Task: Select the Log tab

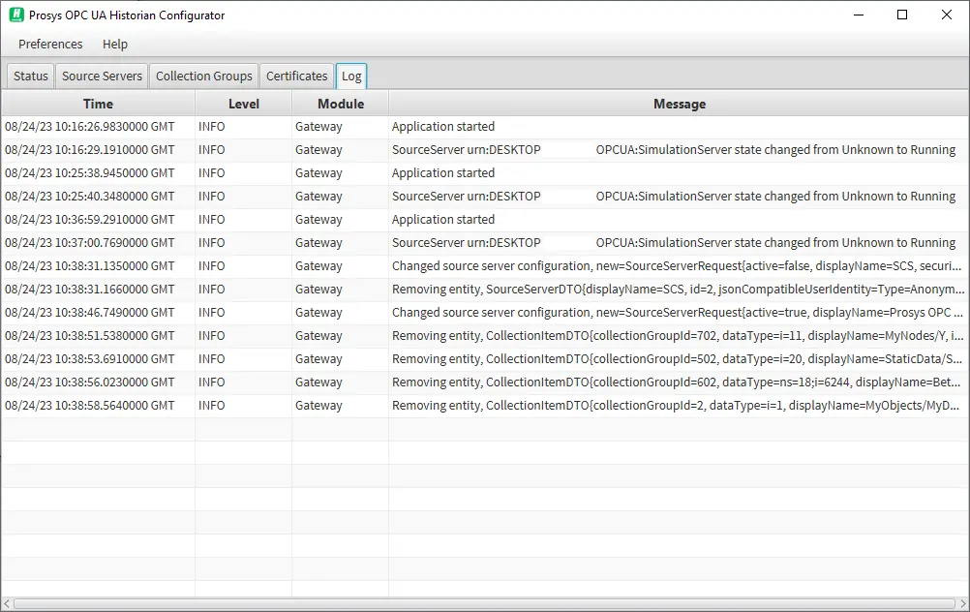Action: click(351, 76)
